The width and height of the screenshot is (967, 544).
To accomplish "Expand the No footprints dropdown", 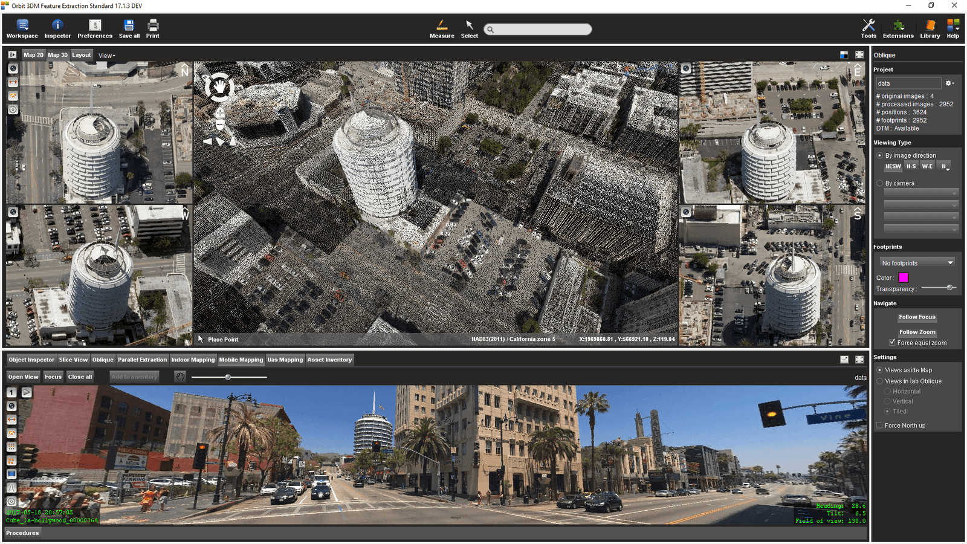I will (x=917, y=263).
